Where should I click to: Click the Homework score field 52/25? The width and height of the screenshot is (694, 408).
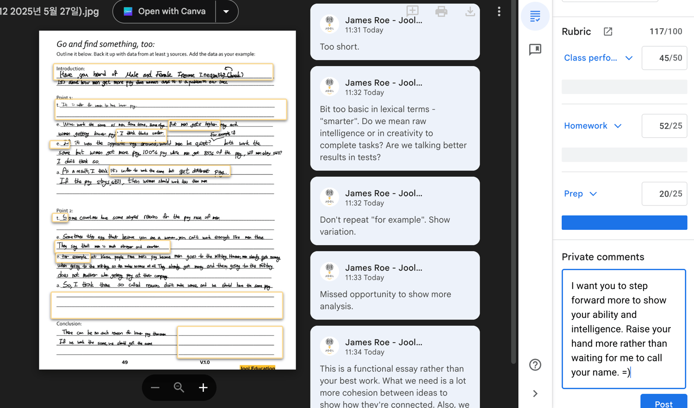click(x=664, y=126)
